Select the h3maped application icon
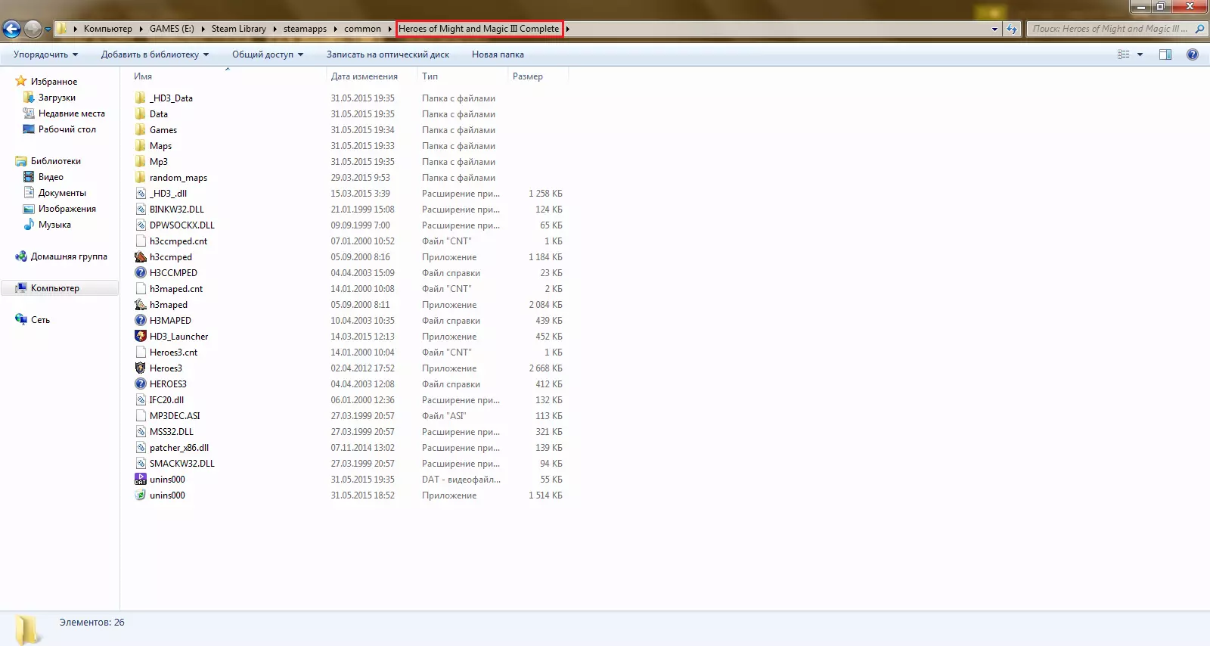Image resolution: width=1210 pixels, height=646 pixels. point(141,304)
